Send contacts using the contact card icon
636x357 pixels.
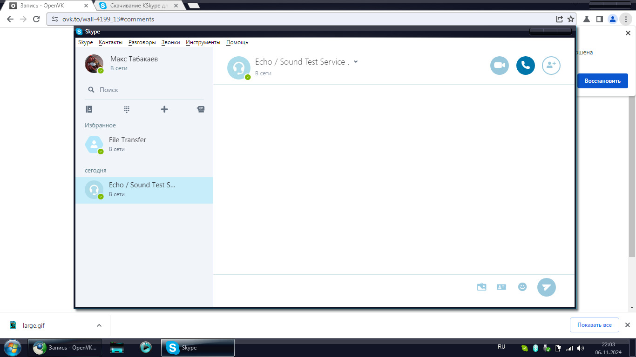pyautogui.click(x=501, y=287)
